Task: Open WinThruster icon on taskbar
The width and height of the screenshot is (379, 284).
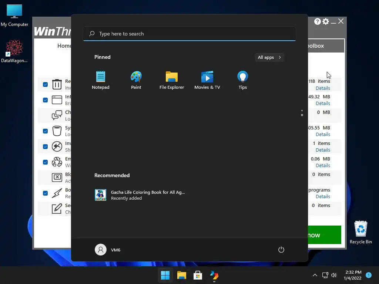Action: click(x=214, y=275)
